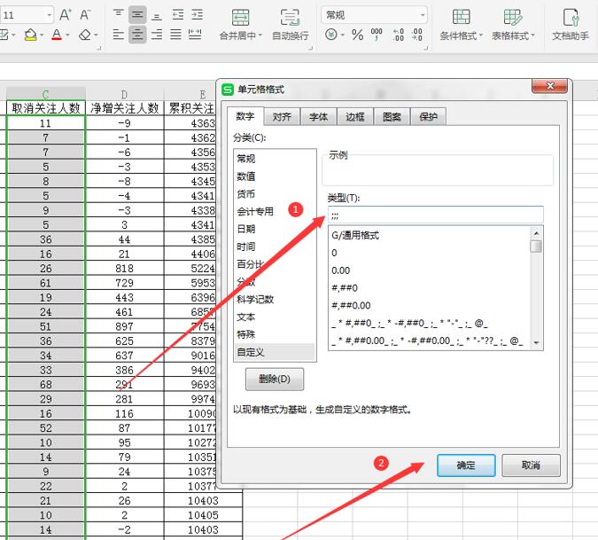
Task: Click the 合并居中 merge cells icon
Action: 240,17
